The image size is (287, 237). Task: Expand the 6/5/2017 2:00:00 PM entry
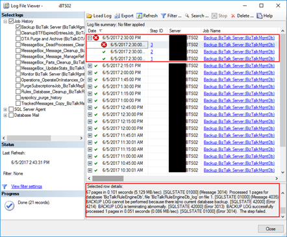[x=90, y=73]
